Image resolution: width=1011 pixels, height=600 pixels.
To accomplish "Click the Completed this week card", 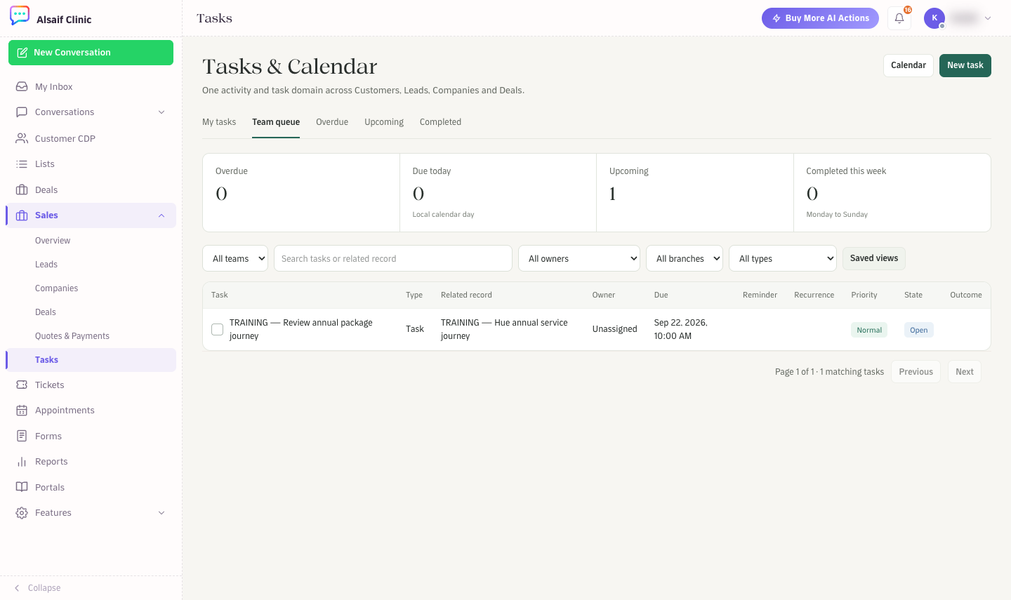I will click(x=892, y=192).
